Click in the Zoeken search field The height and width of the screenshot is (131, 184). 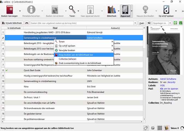pos(82,23)
